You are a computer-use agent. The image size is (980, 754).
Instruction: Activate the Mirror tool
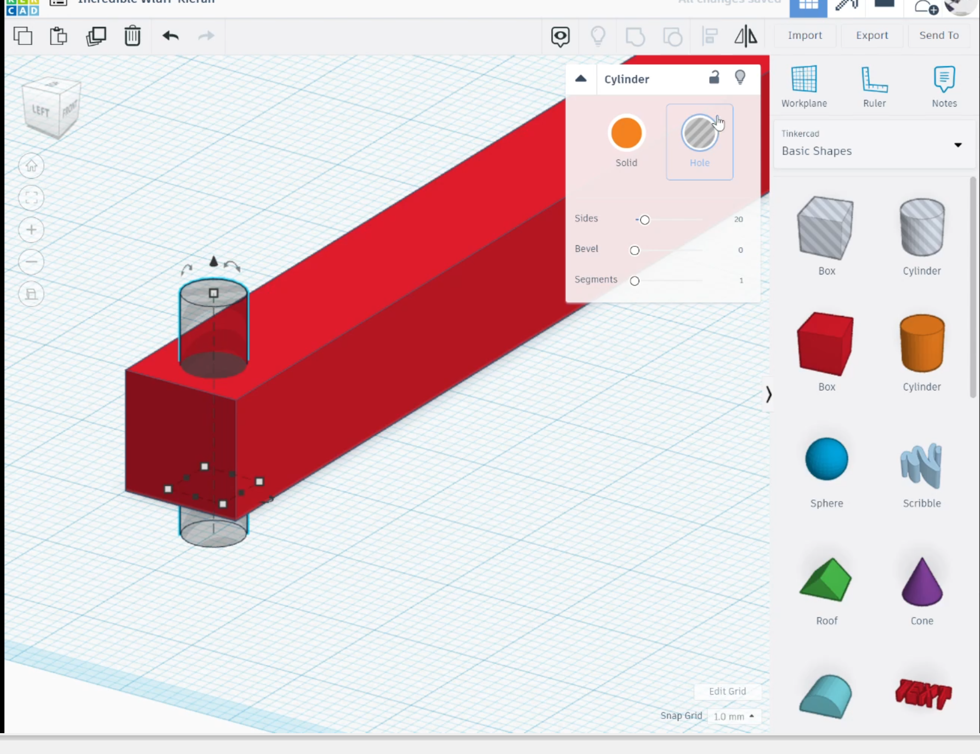746,37
